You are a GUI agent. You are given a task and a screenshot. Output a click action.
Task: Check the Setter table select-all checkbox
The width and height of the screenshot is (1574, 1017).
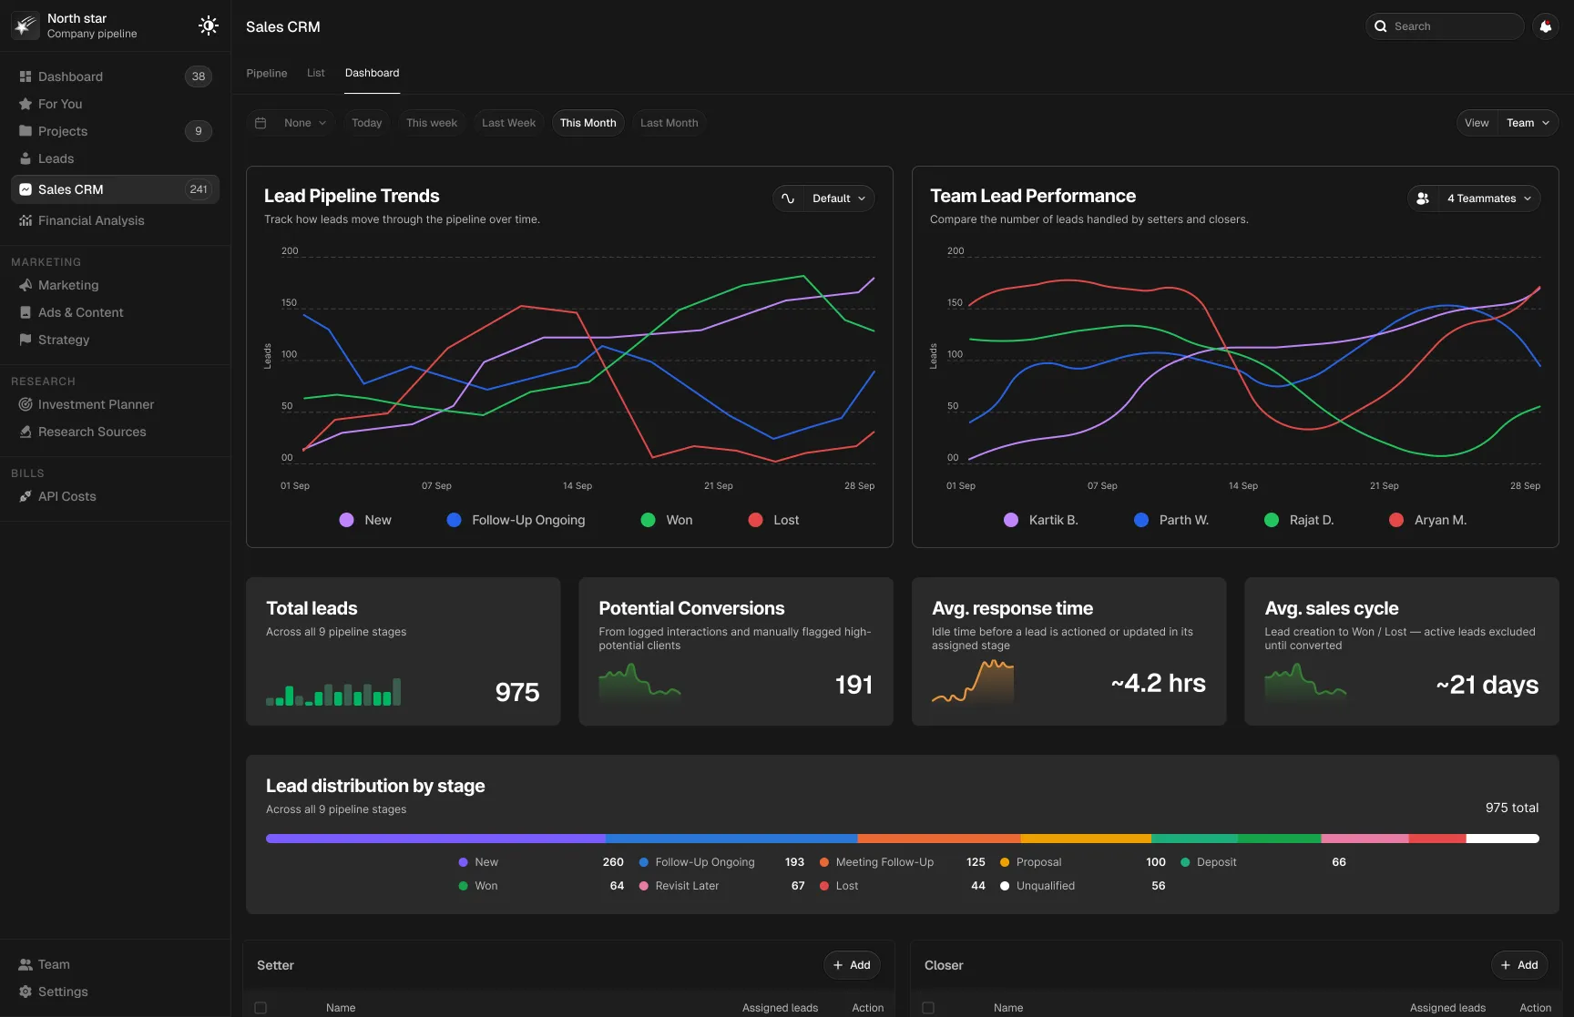261,1008
